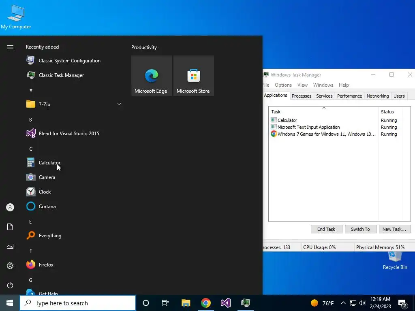Launch Classic Task Manager from Start menu
The width and height of the screenshot is (415, 311).
pyautogui.click(x=55, y=75)
